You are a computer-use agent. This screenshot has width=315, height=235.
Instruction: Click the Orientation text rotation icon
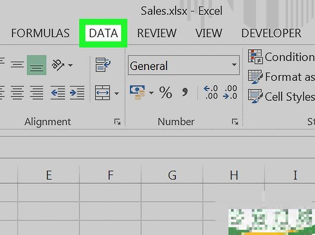59,65
